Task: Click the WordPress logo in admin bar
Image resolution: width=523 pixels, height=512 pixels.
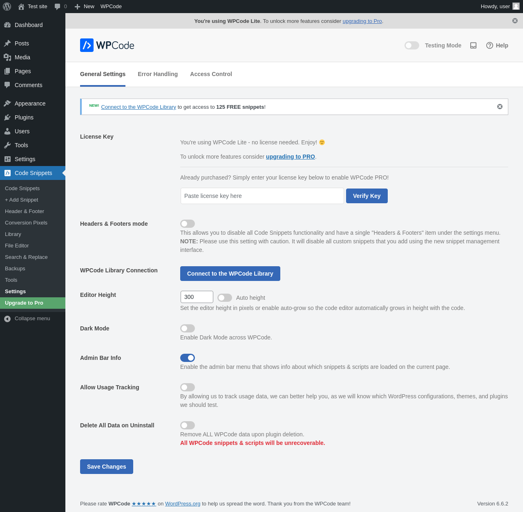Action: (7, 7)
